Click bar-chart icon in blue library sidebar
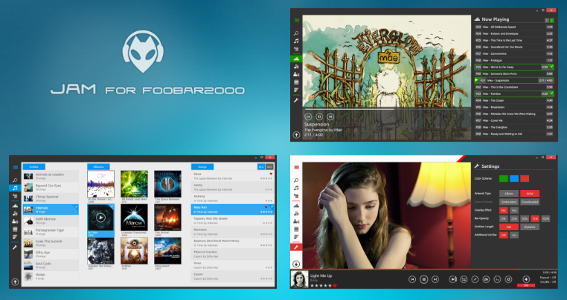Viewport: 567px width, 300px height. point(15,206)
